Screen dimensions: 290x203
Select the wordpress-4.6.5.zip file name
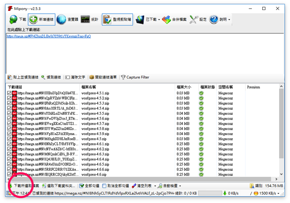95,164
